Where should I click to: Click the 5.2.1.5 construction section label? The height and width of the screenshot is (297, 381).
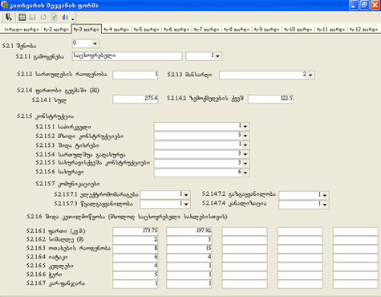pos(46,116)
